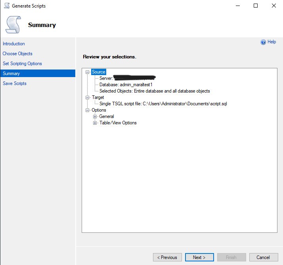Click the large script scroll icon beside Summary

[13, 25]
